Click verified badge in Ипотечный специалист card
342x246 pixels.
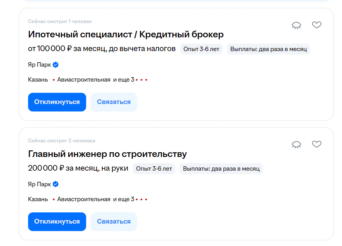click(x=56, y=65)
